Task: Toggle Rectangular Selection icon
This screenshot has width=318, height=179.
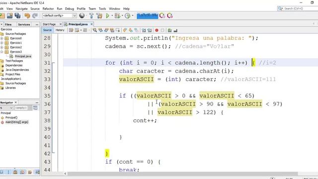Action: click(x=118, y=30)
